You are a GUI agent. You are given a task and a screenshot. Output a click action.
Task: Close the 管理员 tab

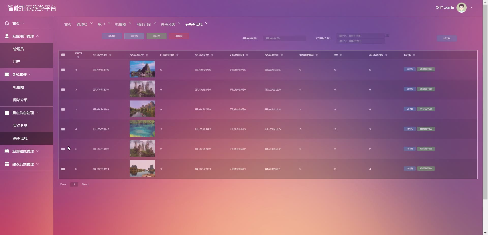point(91,23)
